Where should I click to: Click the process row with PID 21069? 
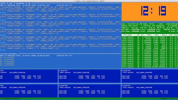point(150,63)
